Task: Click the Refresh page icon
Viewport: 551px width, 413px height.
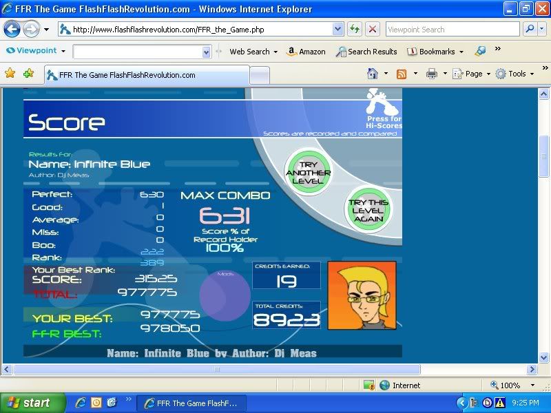Action: (355, 30)
